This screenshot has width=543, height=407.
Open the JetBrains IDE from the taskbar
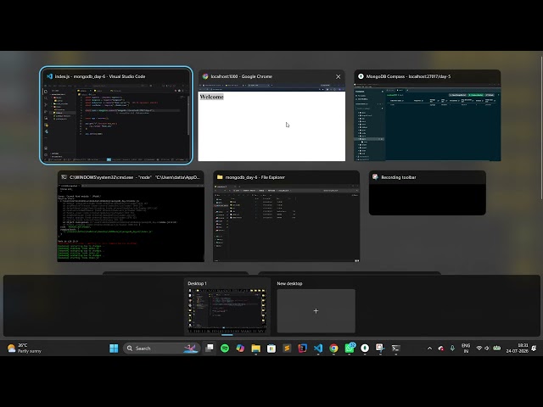[x=303, y=348]
